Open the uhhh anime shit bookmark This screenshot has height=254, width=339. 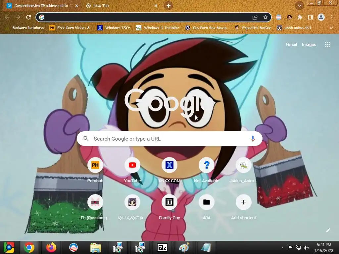coord(294,28)
